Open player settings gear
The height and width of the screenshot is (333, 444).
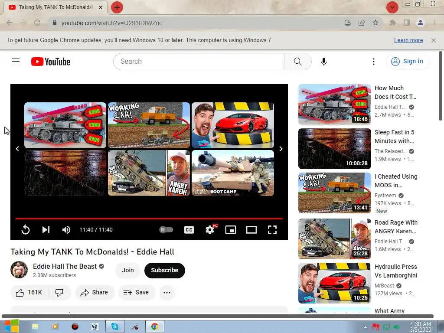(210, 230)
